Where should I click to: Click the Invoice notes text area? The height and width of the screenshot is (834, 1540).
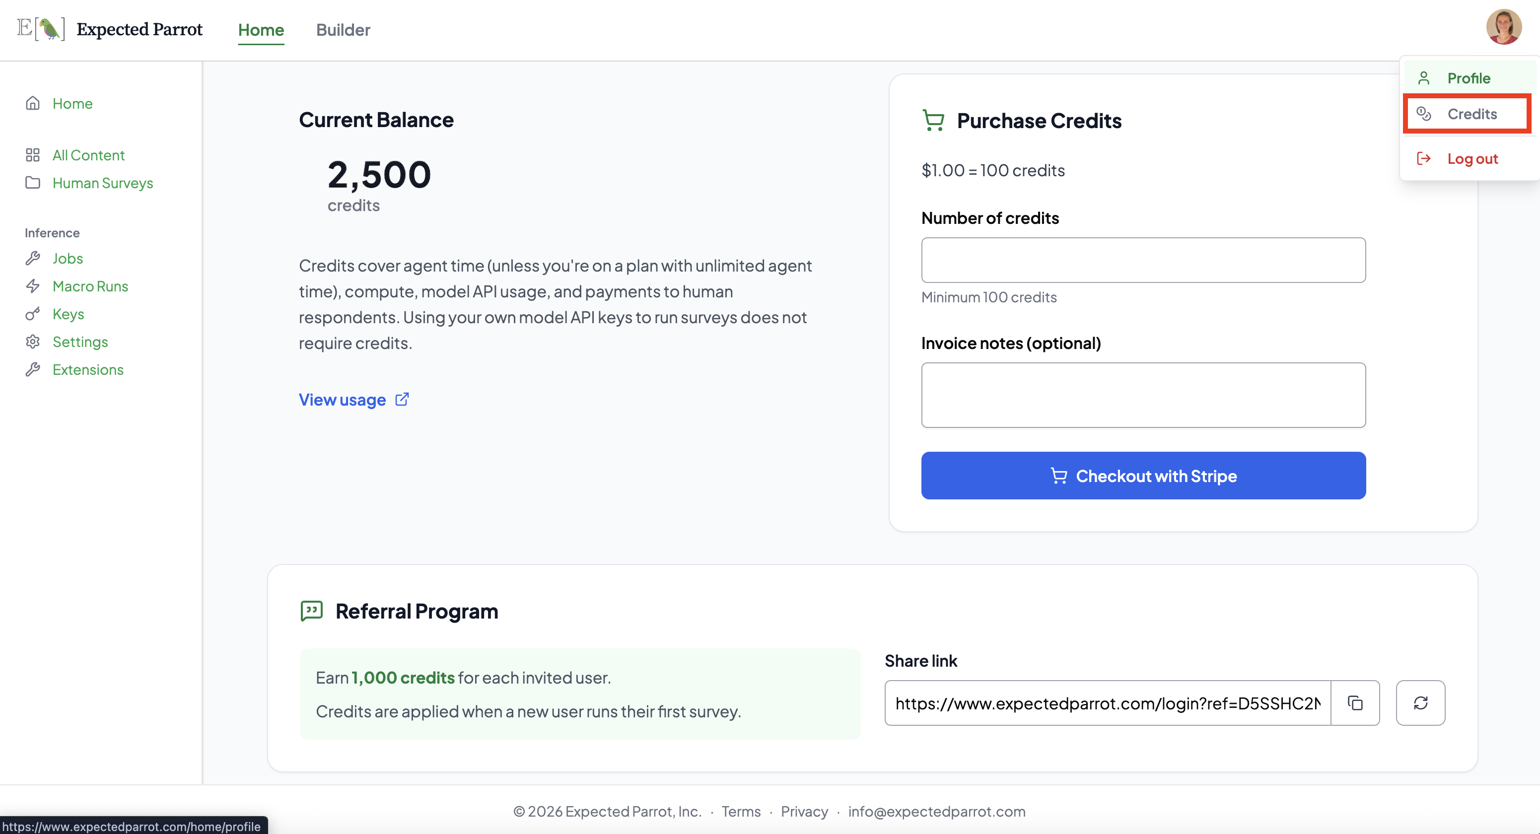[1143, 395]
